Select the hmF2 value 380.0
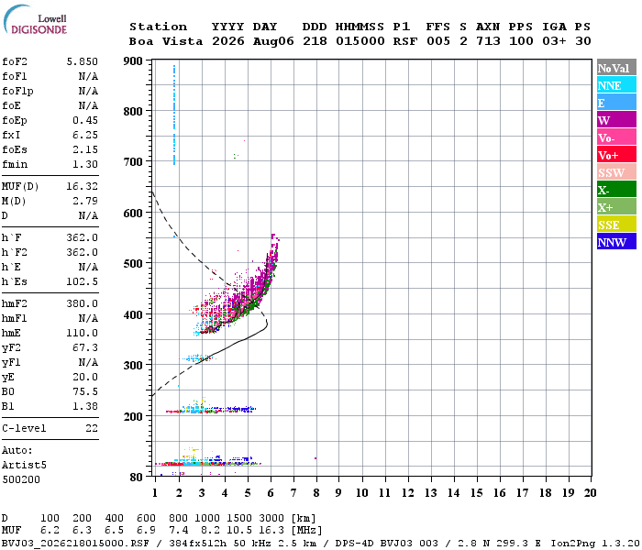The image size is (642, 550). (x=82, y=303)
